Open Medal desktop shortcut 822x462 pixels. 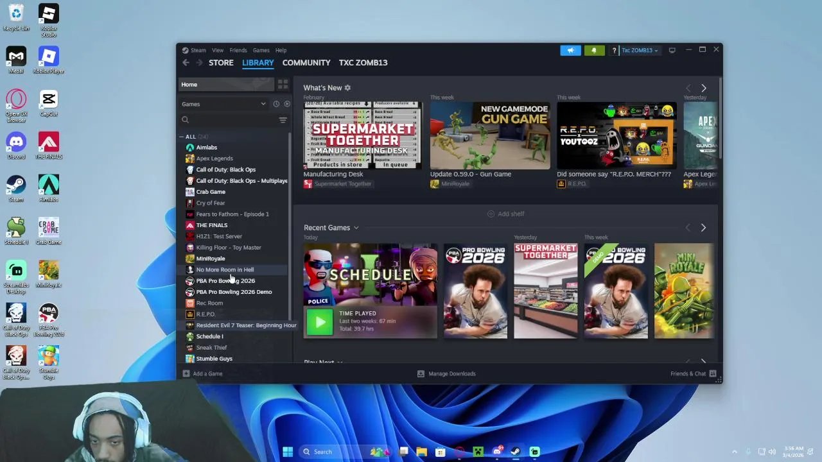[x=16, y=60]
